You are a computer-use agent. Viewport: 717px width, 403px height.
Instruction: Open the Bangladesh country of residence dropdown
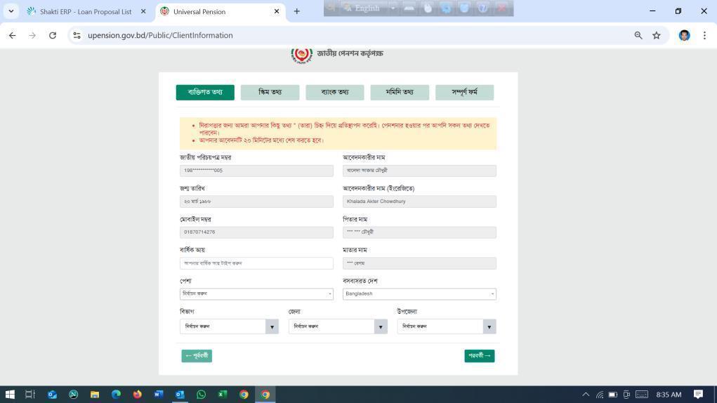pyautogui.click(x=419, y=294)
